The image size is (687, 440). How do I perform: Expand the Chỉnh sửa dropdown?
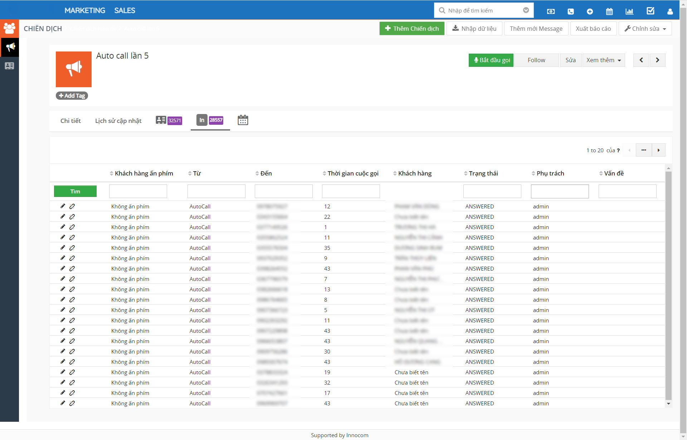tap(645, 29)
